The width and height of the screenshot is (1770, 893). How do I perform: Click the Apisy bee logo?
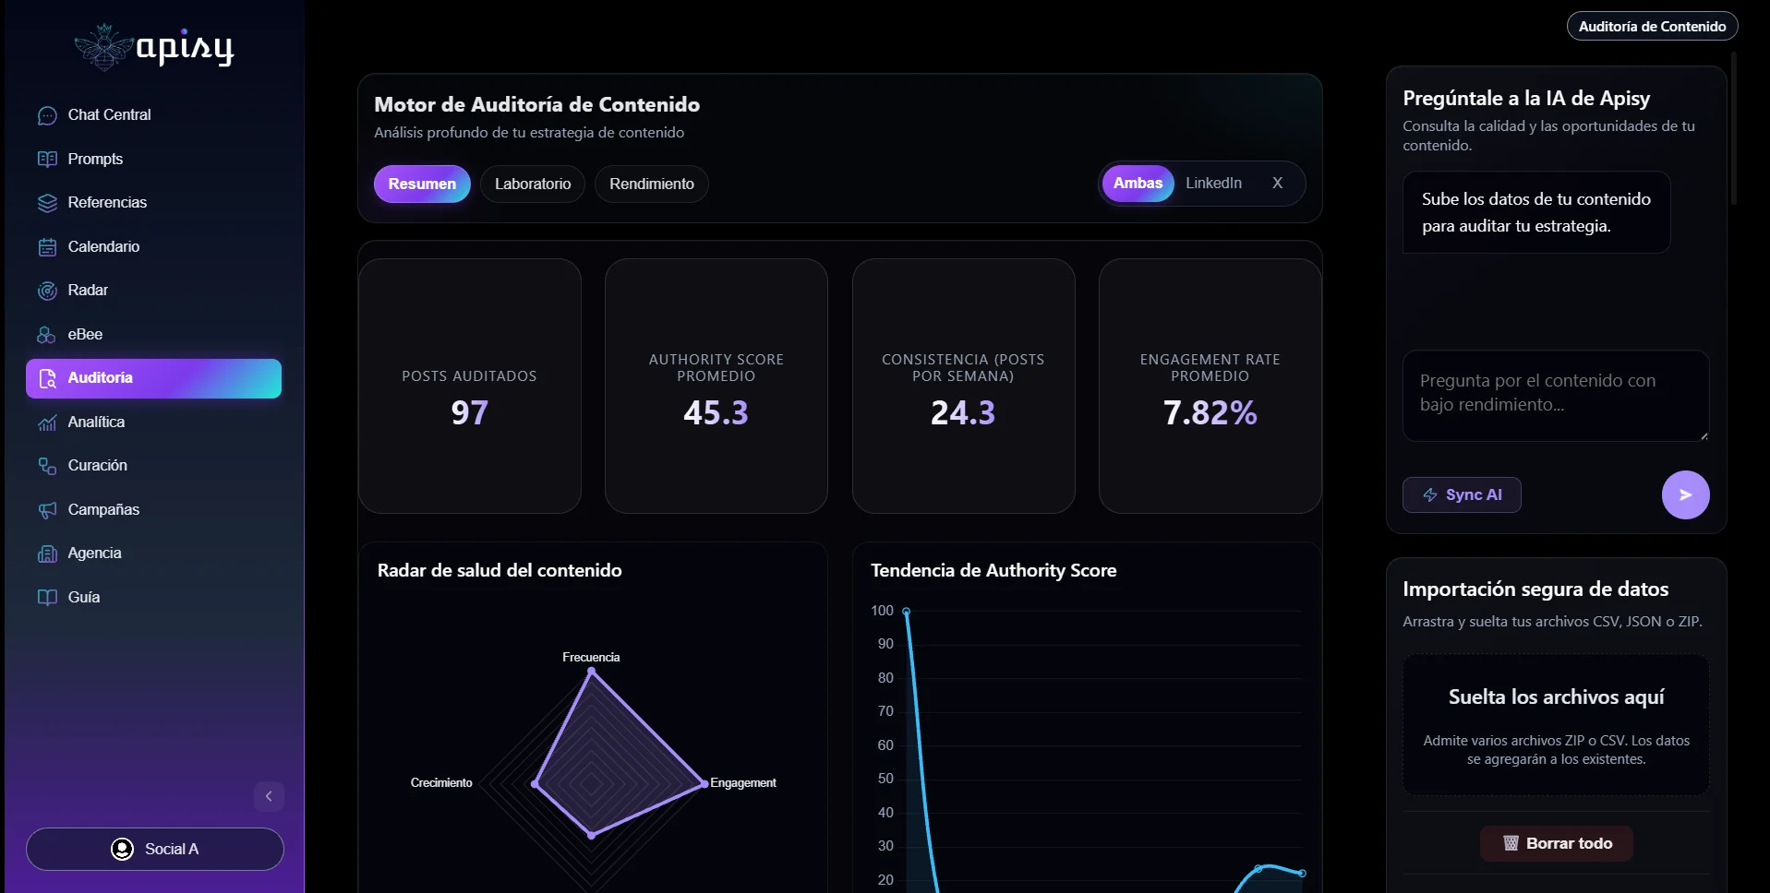(103, 47)
